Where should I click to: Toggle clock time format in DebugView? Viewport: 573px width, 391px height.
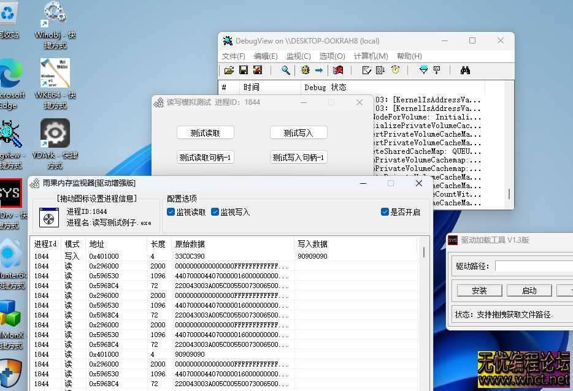click(x=394, y=70)
